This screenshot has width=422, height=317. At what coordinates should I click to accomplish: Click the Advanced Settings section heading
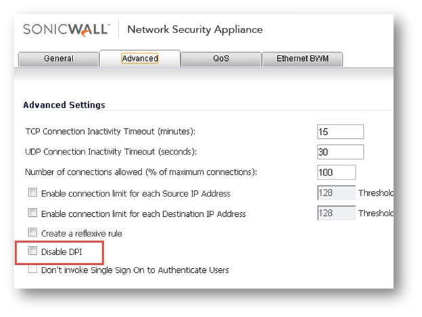tap(64, 105)
